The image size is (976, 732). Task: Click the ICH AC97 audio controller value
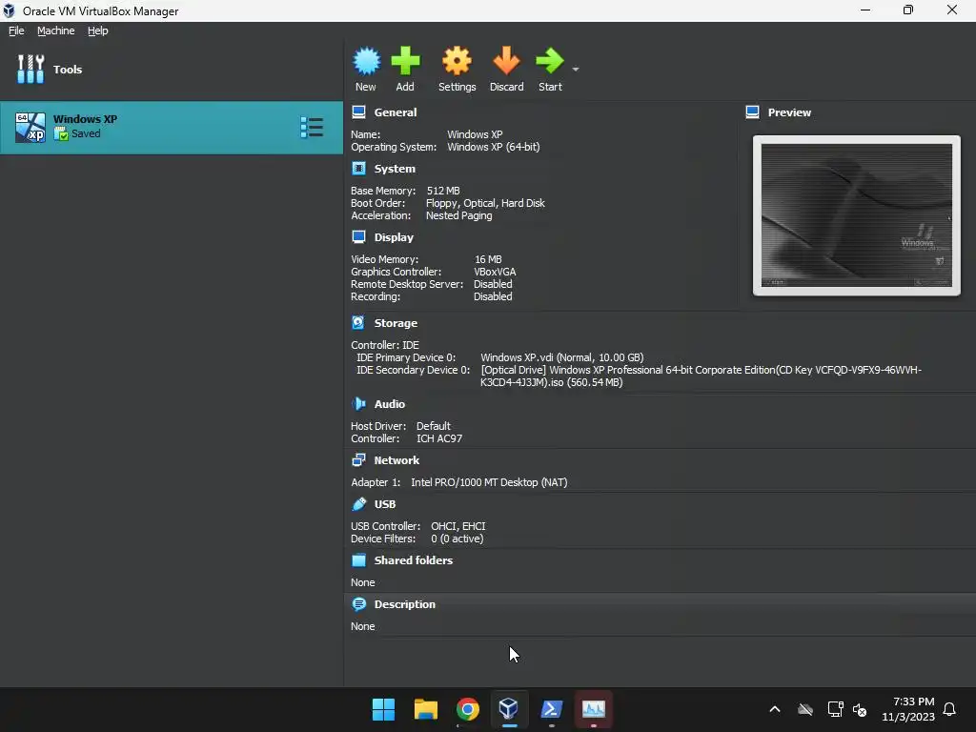pyautogui.click(x=439, y=438)
